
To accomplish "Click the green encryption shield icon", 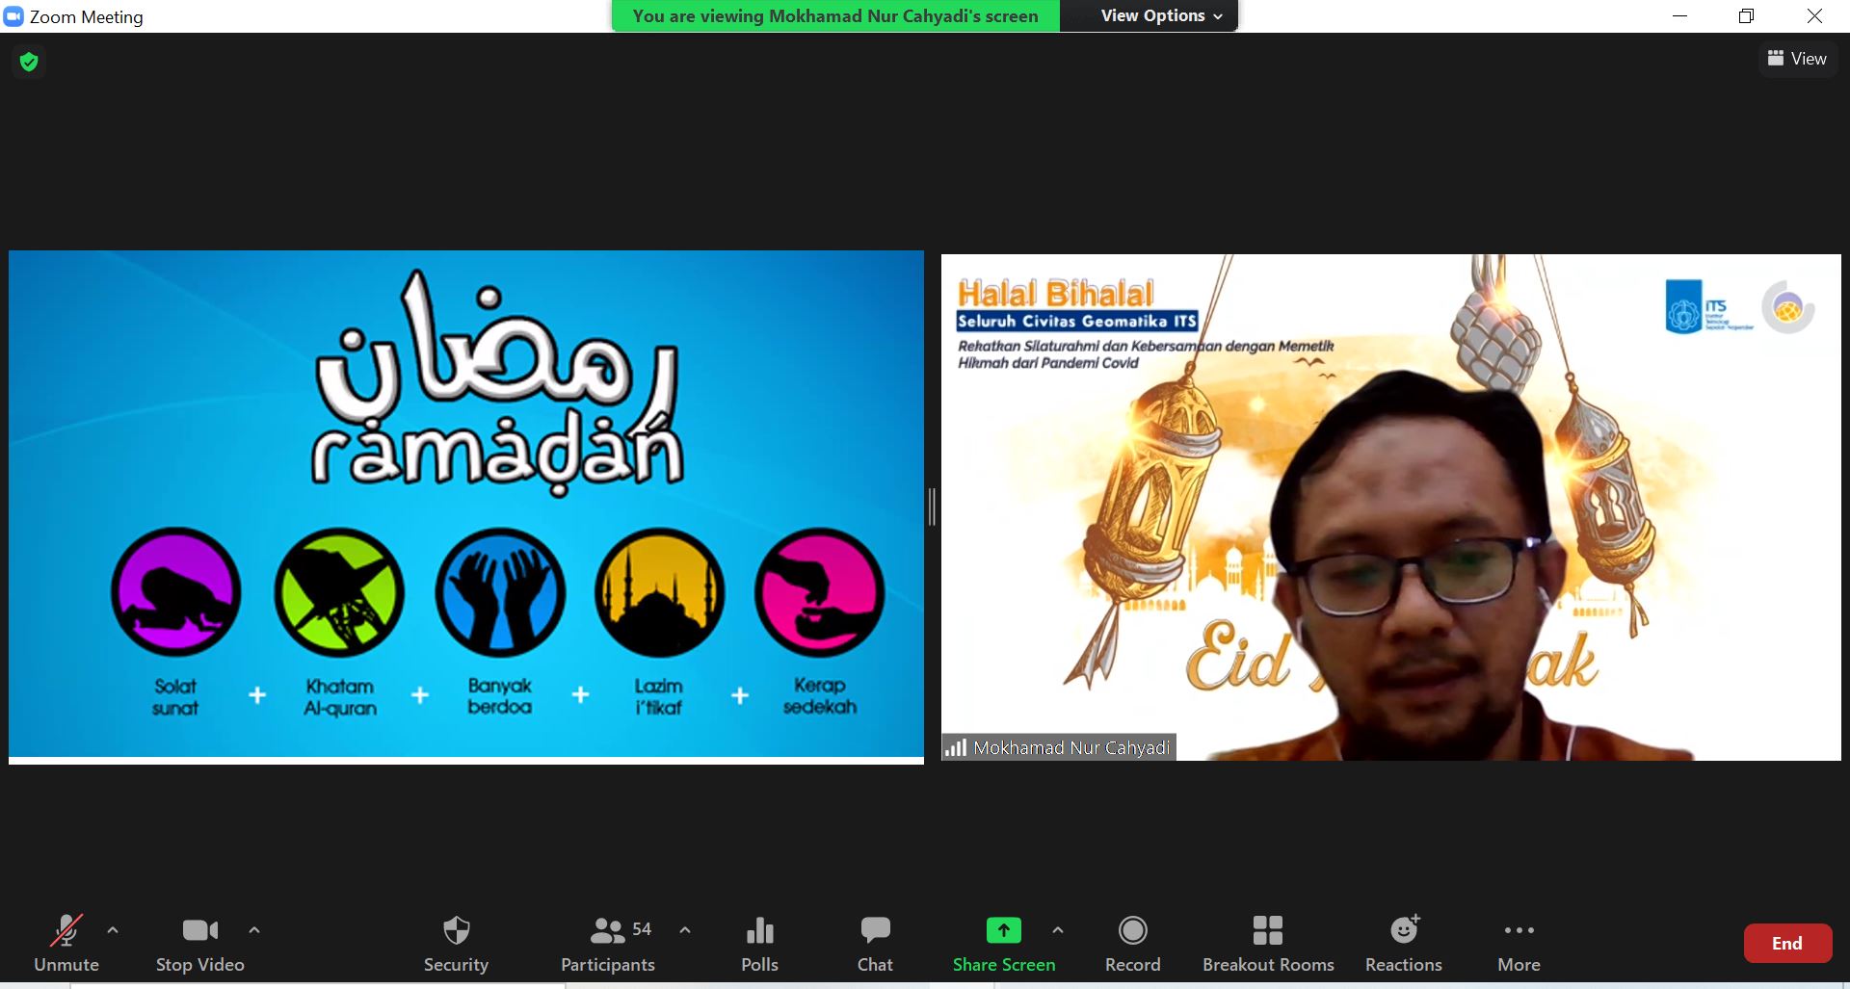I will tap(29, 62).
